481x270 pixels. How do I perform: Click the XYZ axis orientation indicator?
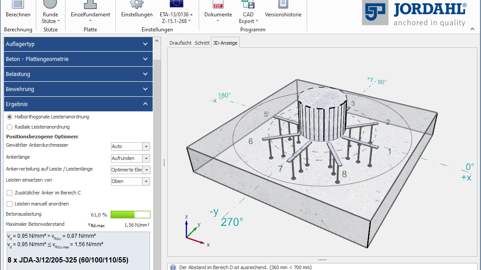[197, 231]
